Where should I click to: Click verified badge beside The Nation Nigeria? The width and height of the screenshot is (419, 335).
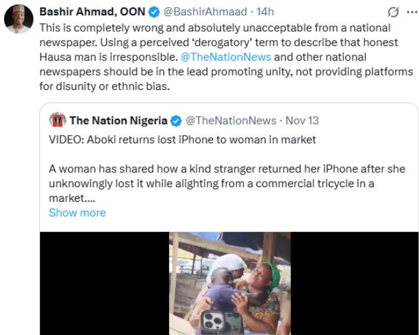177,121
